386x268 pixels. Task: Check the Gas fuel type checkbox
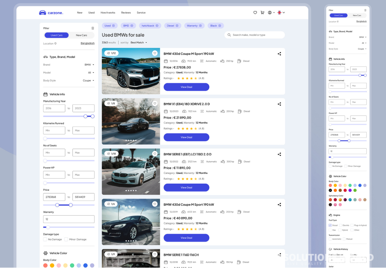(x=330, y=230)
